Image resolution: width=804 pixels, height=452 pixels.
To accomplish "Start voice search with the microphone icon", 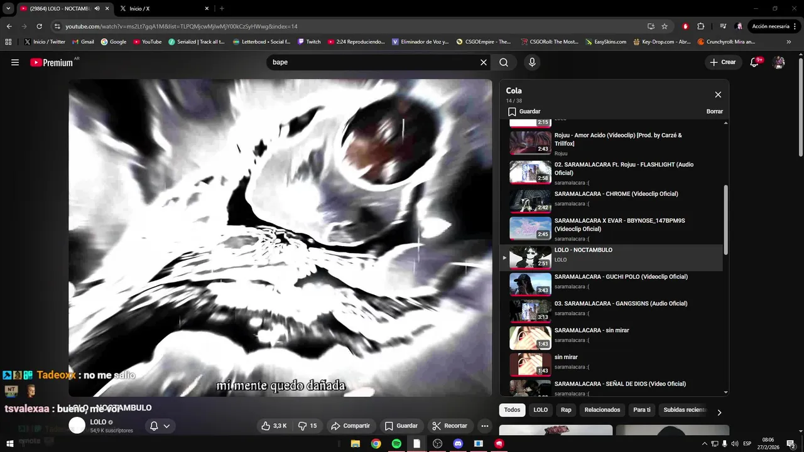I will point(532,62).
